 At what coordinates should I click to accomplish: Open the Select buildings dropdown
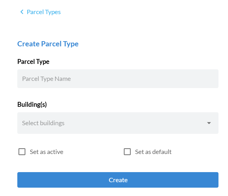118,123
